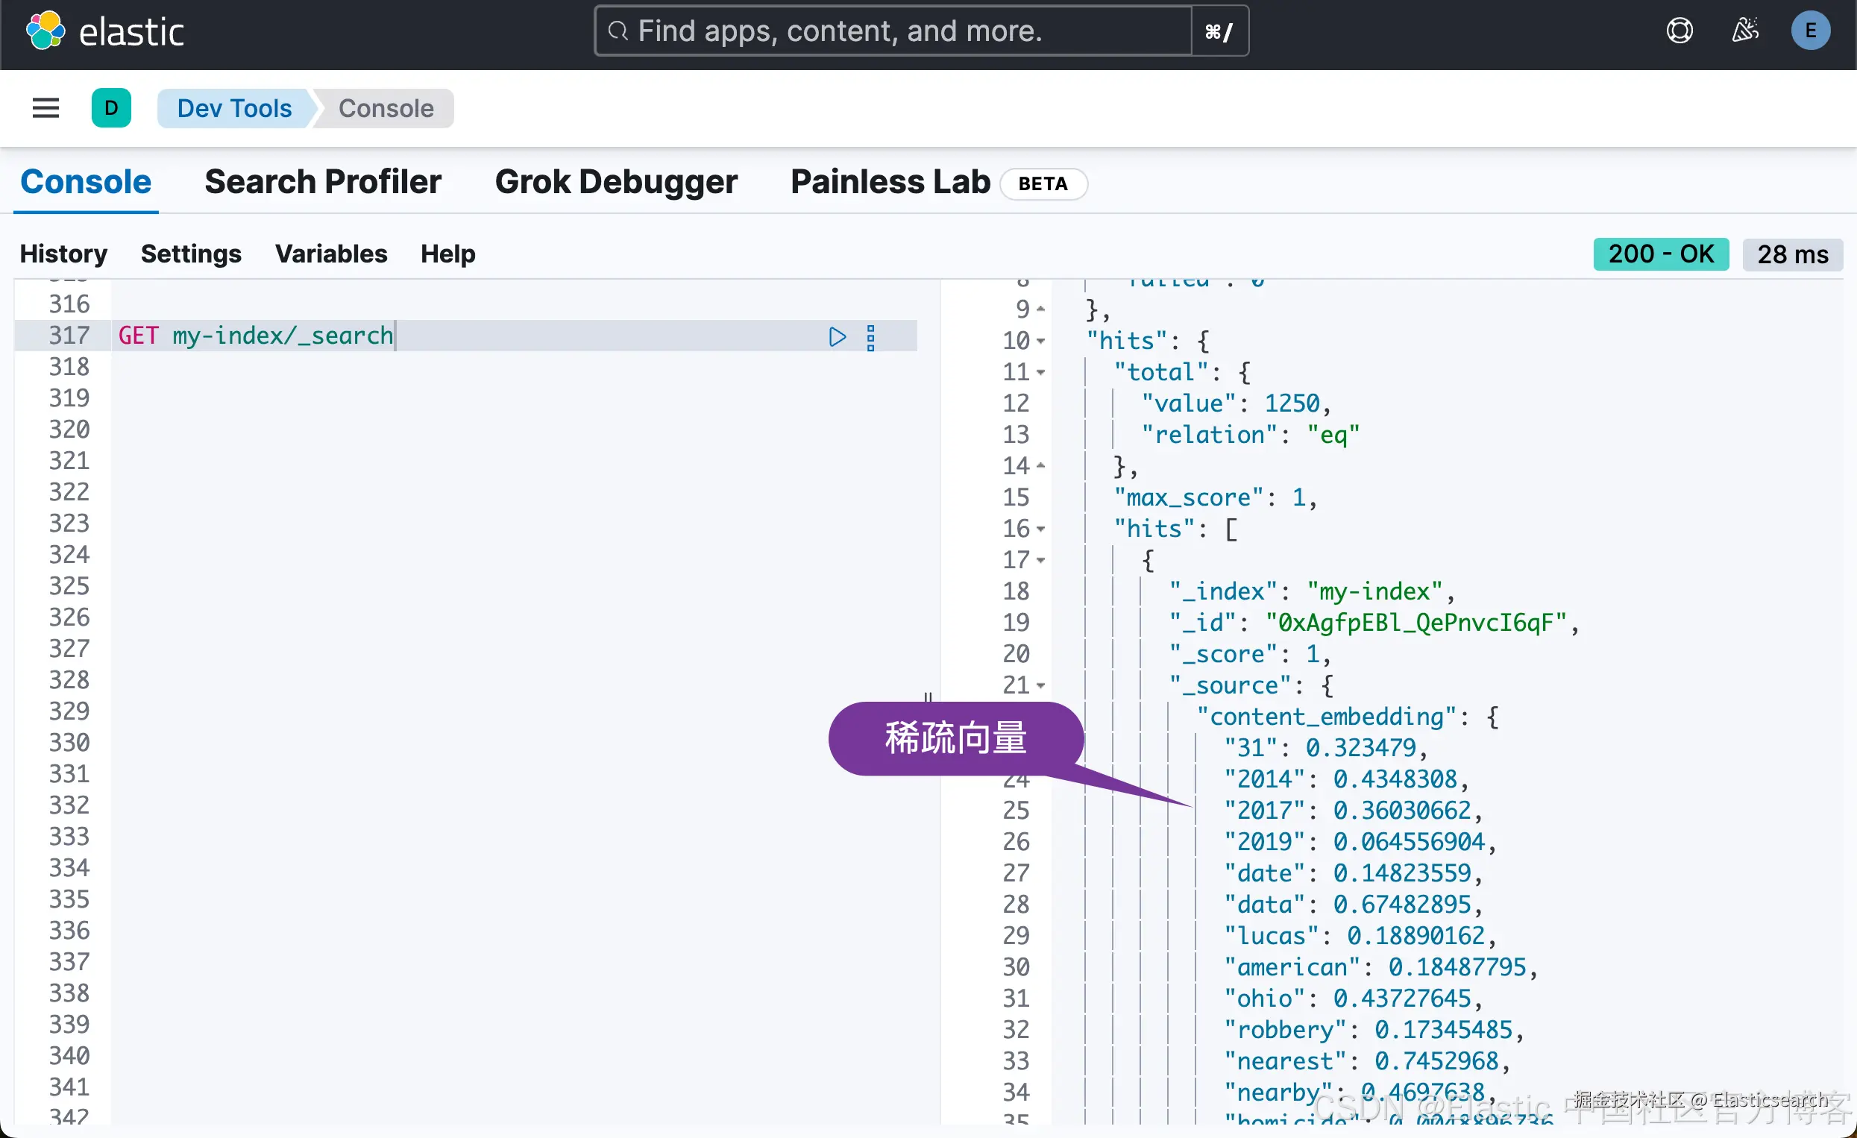Collapse the hits array at line 16
This screenshot has height=1138, width=1857.
pyautogui.click(x=1041, y=529)
